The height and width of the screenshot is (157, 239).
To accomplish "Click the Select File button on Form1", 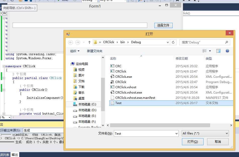I will pos(163,25).
